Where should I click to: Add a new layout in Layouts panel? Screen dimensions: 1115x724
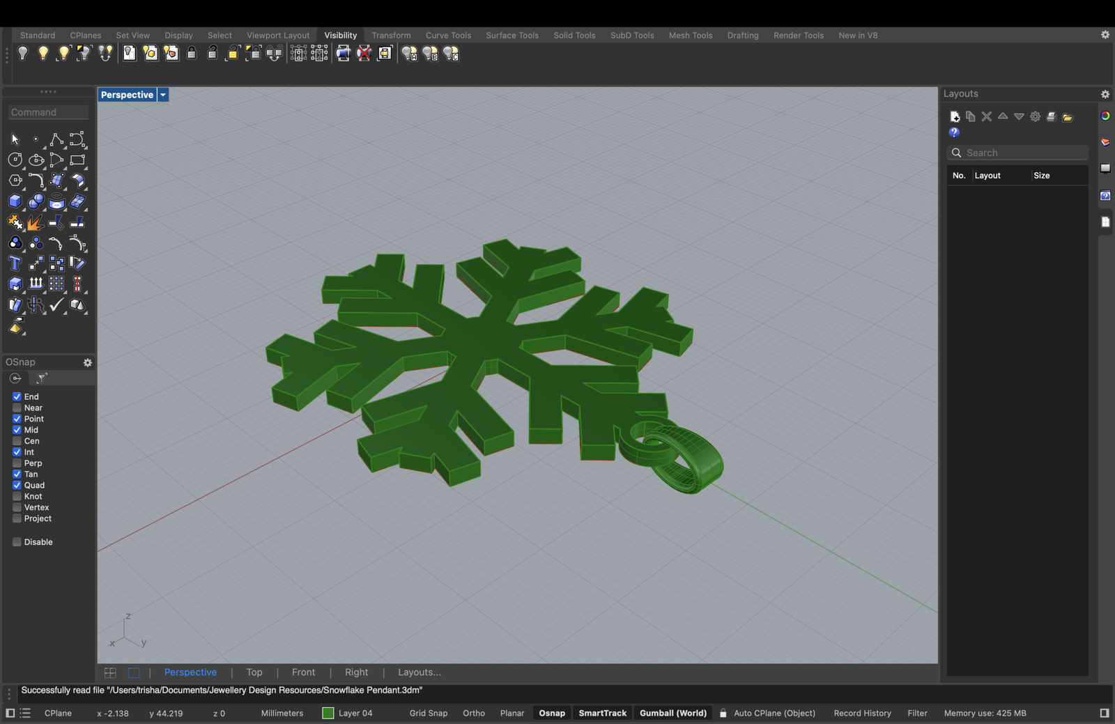[955, 116]
